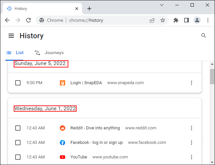Image resolution: width=215 pixels, height=165 pixels.
Task: Open the side panel icon
Action: coord(187,20)
